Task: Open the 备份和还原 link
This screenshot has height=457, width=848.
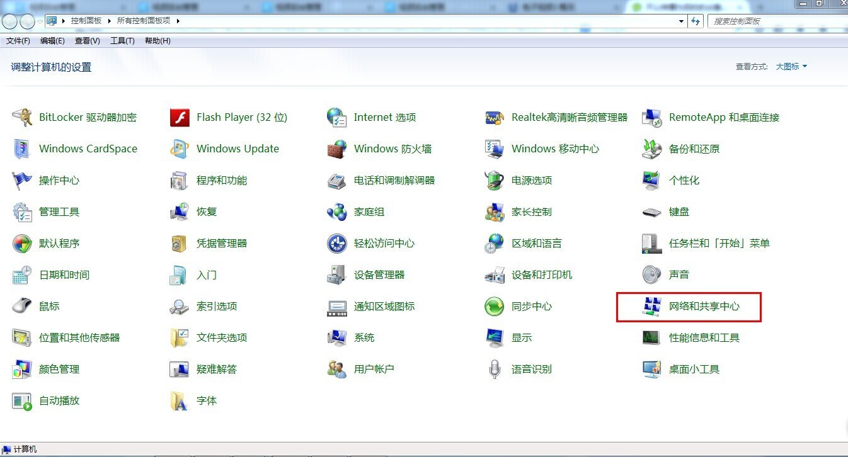Action: pyautogui.click(x=694, y=149)
